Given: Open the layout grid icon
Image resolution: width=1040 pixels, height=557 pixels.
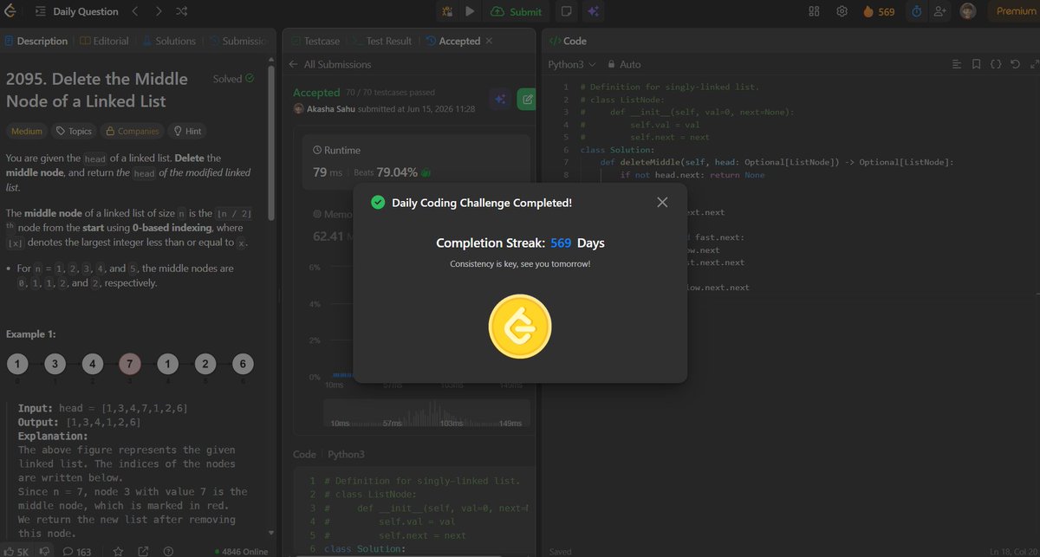Looking at the screenshot, I should (814, 11).
